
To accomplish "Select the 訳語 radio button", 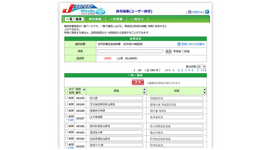I will tap(183, 51).
